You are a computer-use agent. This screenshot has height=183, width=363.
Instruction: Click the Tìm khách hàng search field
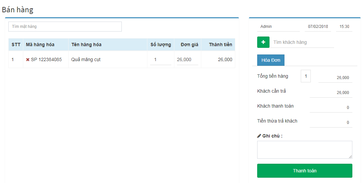302,42
